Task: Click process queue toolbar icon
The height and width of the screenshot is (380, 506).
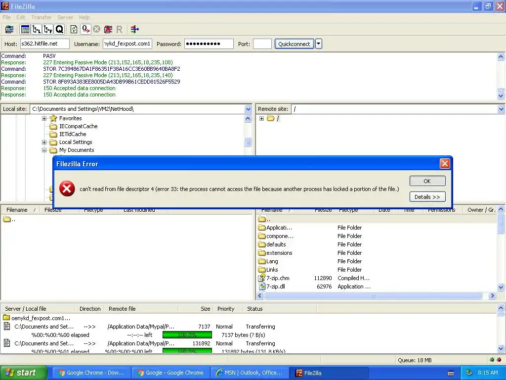Action: (85, 29)
